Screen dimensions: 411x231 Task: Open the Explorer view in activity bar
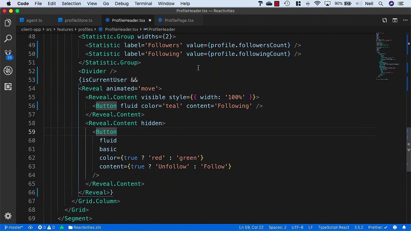[x=8, y=23]
